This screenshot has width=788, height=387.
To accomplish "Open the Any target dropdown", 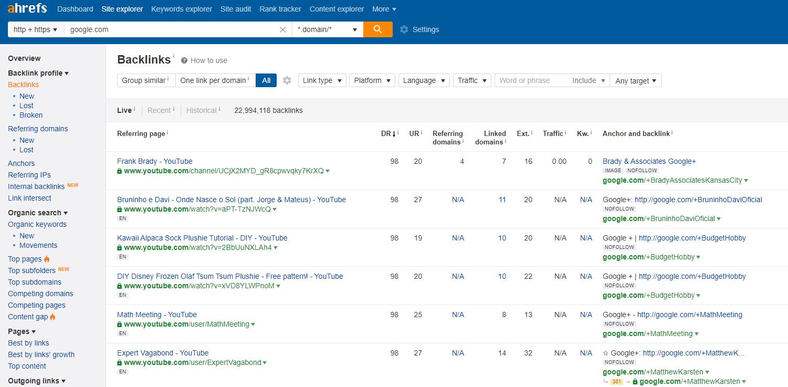I will [636, 80].
